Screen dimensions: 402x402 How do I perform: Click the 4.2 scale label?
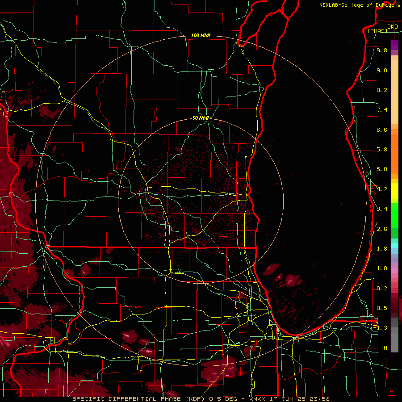pos(382,189)
